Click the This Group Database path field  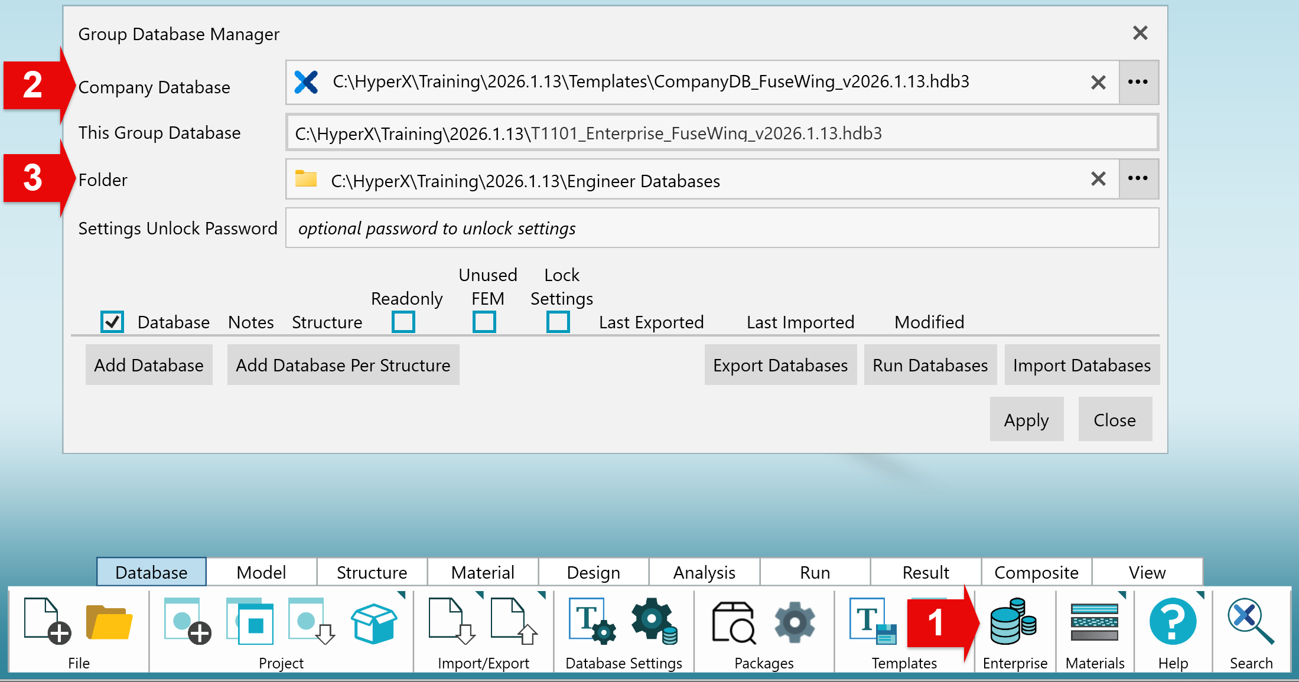pos(722,132)
